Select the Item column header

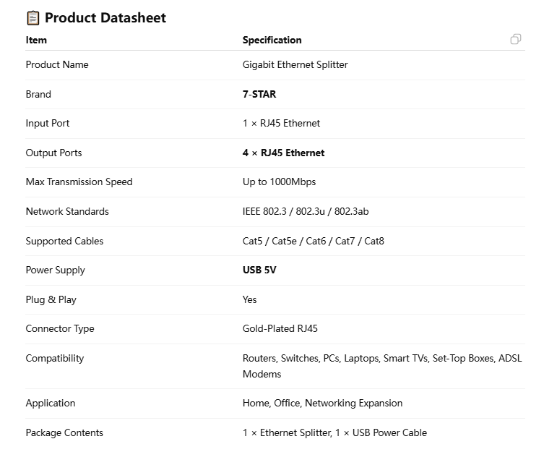point(36,40)
